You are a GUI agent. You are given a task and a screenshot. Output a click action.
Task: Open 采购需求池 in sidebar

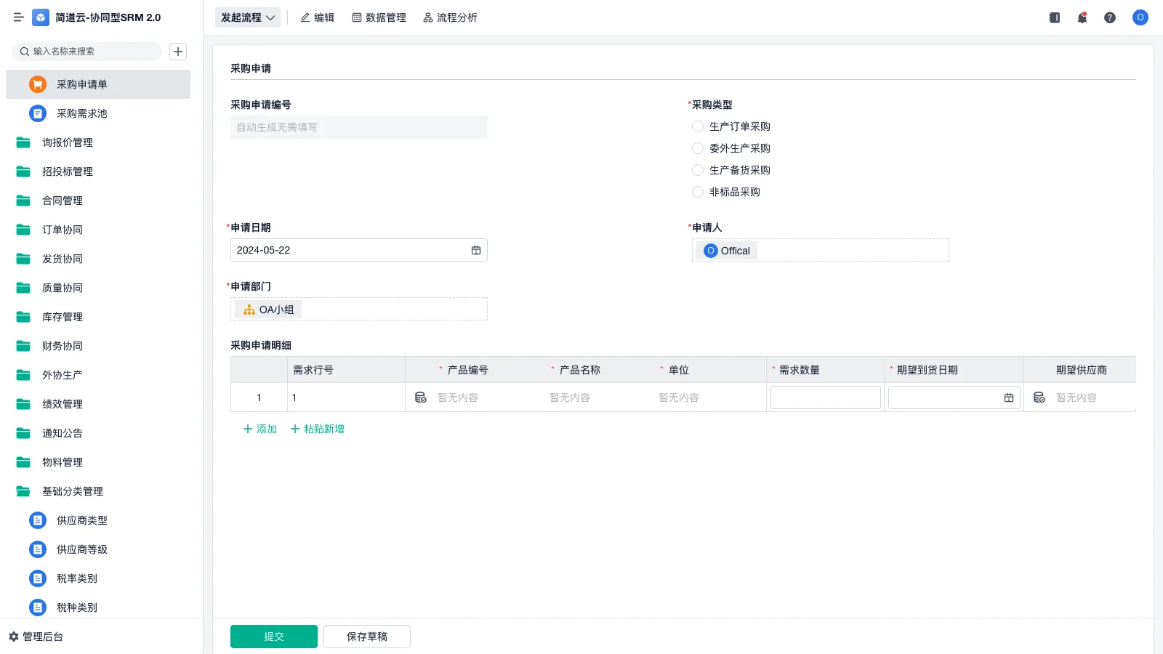98,113
